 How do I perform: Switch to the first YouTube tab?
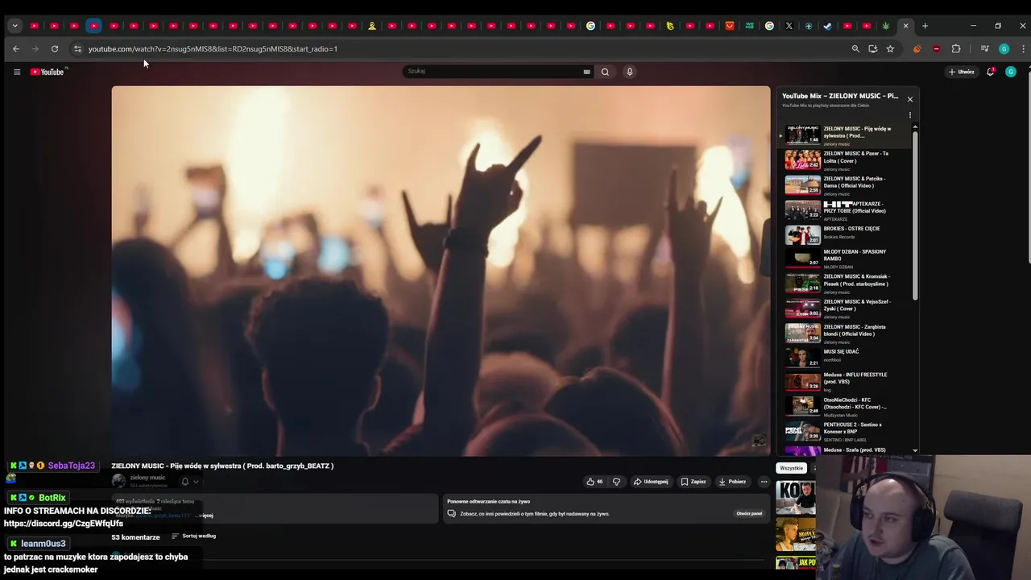(35, 26)
